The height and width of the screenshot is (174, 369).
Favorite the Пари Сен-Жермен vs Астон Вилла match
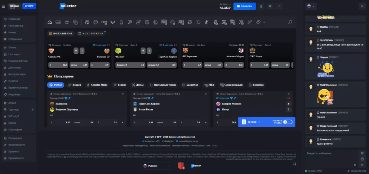(x=206, y=94)
